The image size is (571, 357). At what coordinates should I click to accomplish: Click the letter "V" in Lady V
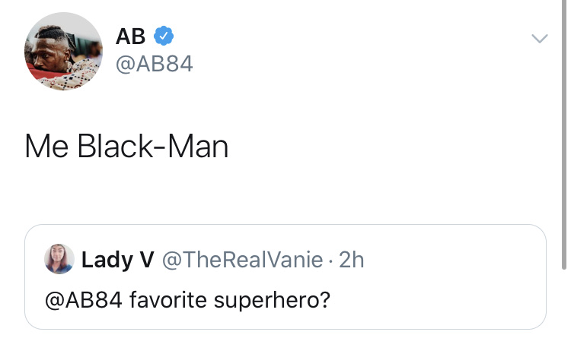[x=146, y=260]
